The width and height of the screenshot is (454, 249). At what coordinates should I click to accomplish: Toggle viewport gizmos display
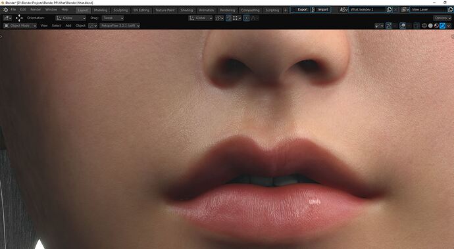(x=389, y=26)
